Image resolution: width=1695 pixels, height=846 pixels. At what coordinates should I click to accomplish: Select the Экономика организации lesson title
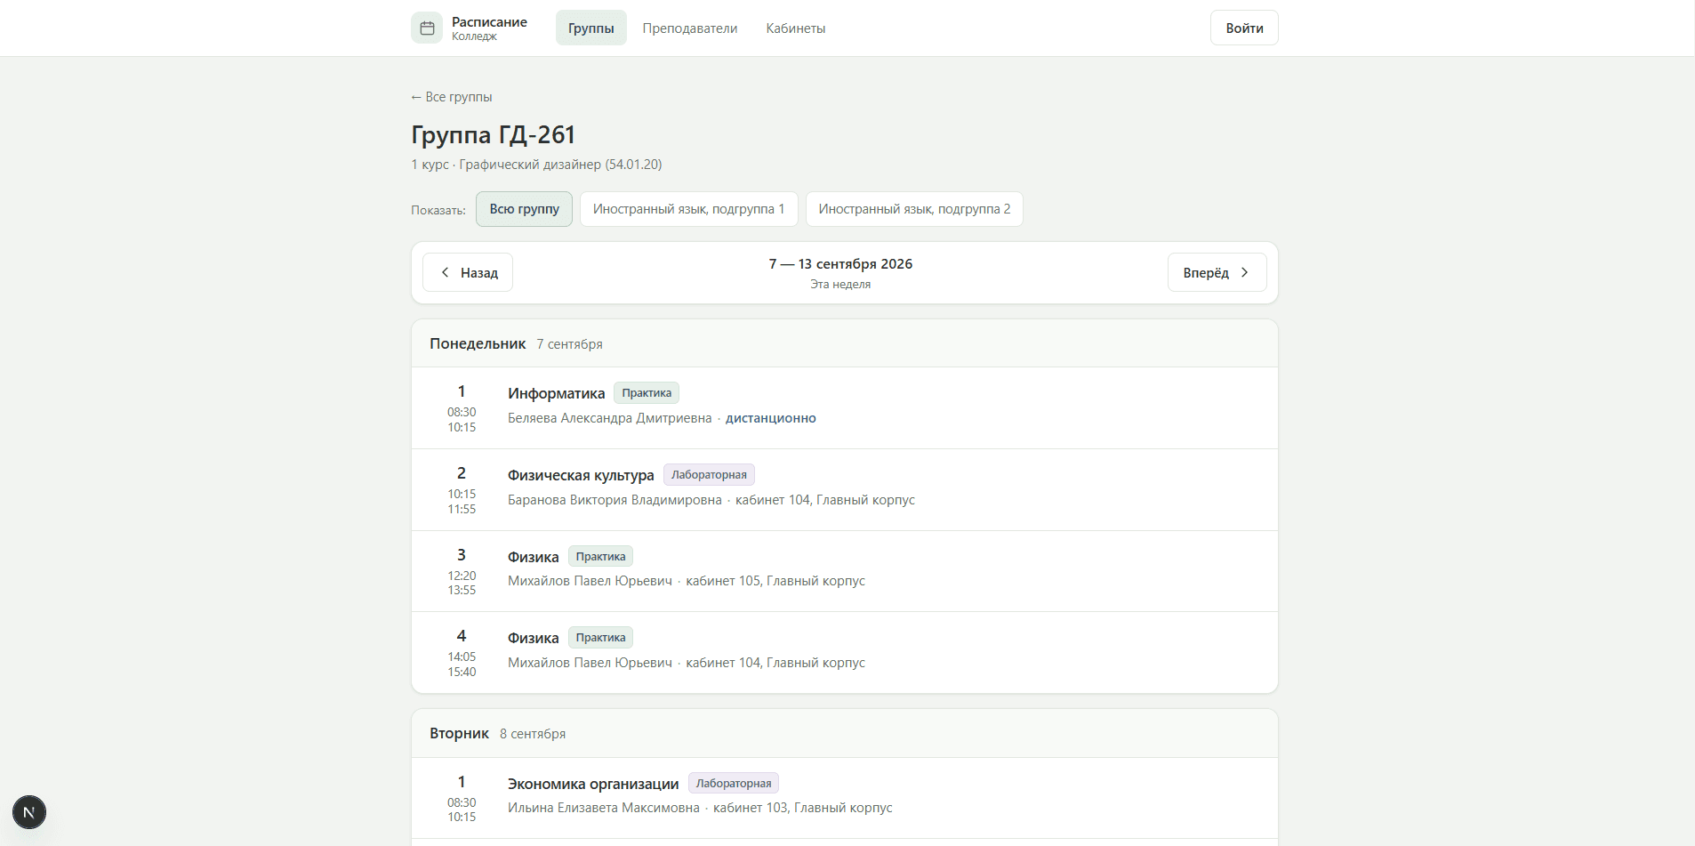point(593,784)
